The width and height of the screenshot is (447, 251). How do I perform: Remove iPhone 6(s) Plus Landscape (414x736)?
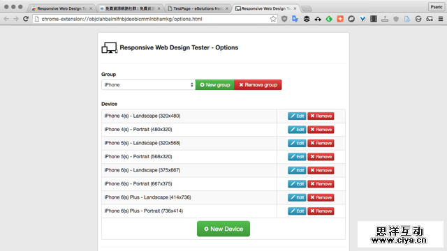[x=321, y=197]
